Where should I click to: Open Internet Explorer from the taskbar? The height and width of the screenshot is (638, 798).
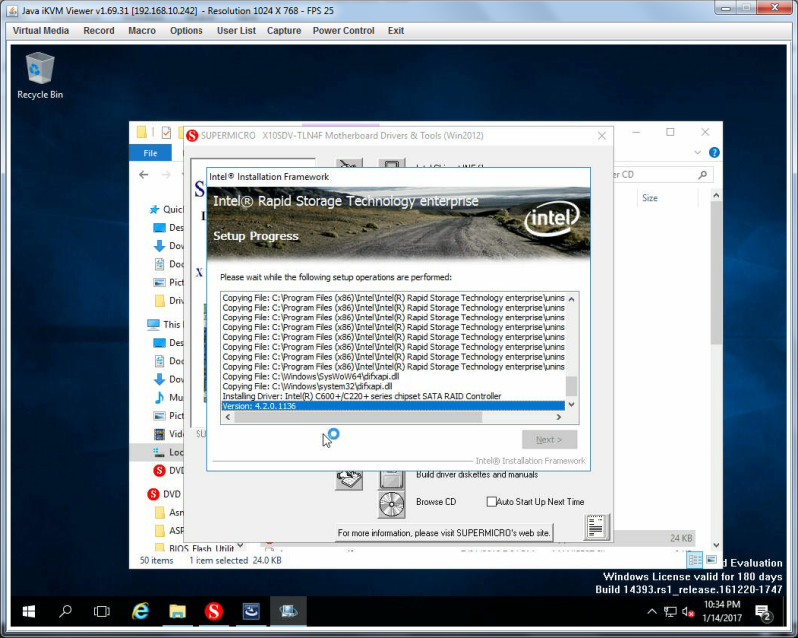point(140,610)
